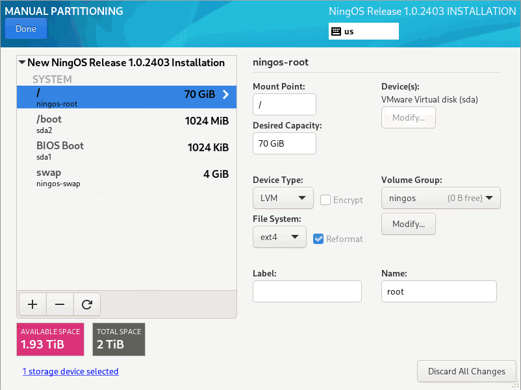Select the / ningos-root partition row
Image resolution: width=521 pixels, height=390 pixels.
tap(127, 97)
